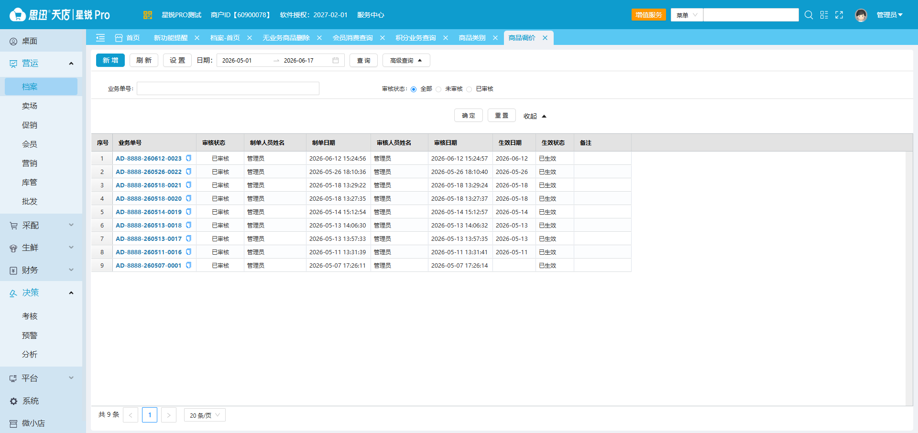The image size is (918, 433).
Task: Reset filters with 重置
Action: 502,116
